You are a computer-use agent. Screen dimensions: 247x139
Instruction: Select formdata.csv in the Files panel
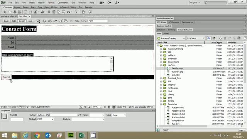178,68
